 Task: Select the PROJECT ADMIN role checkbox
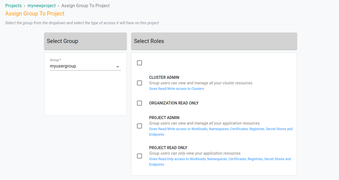click(139, 126)
